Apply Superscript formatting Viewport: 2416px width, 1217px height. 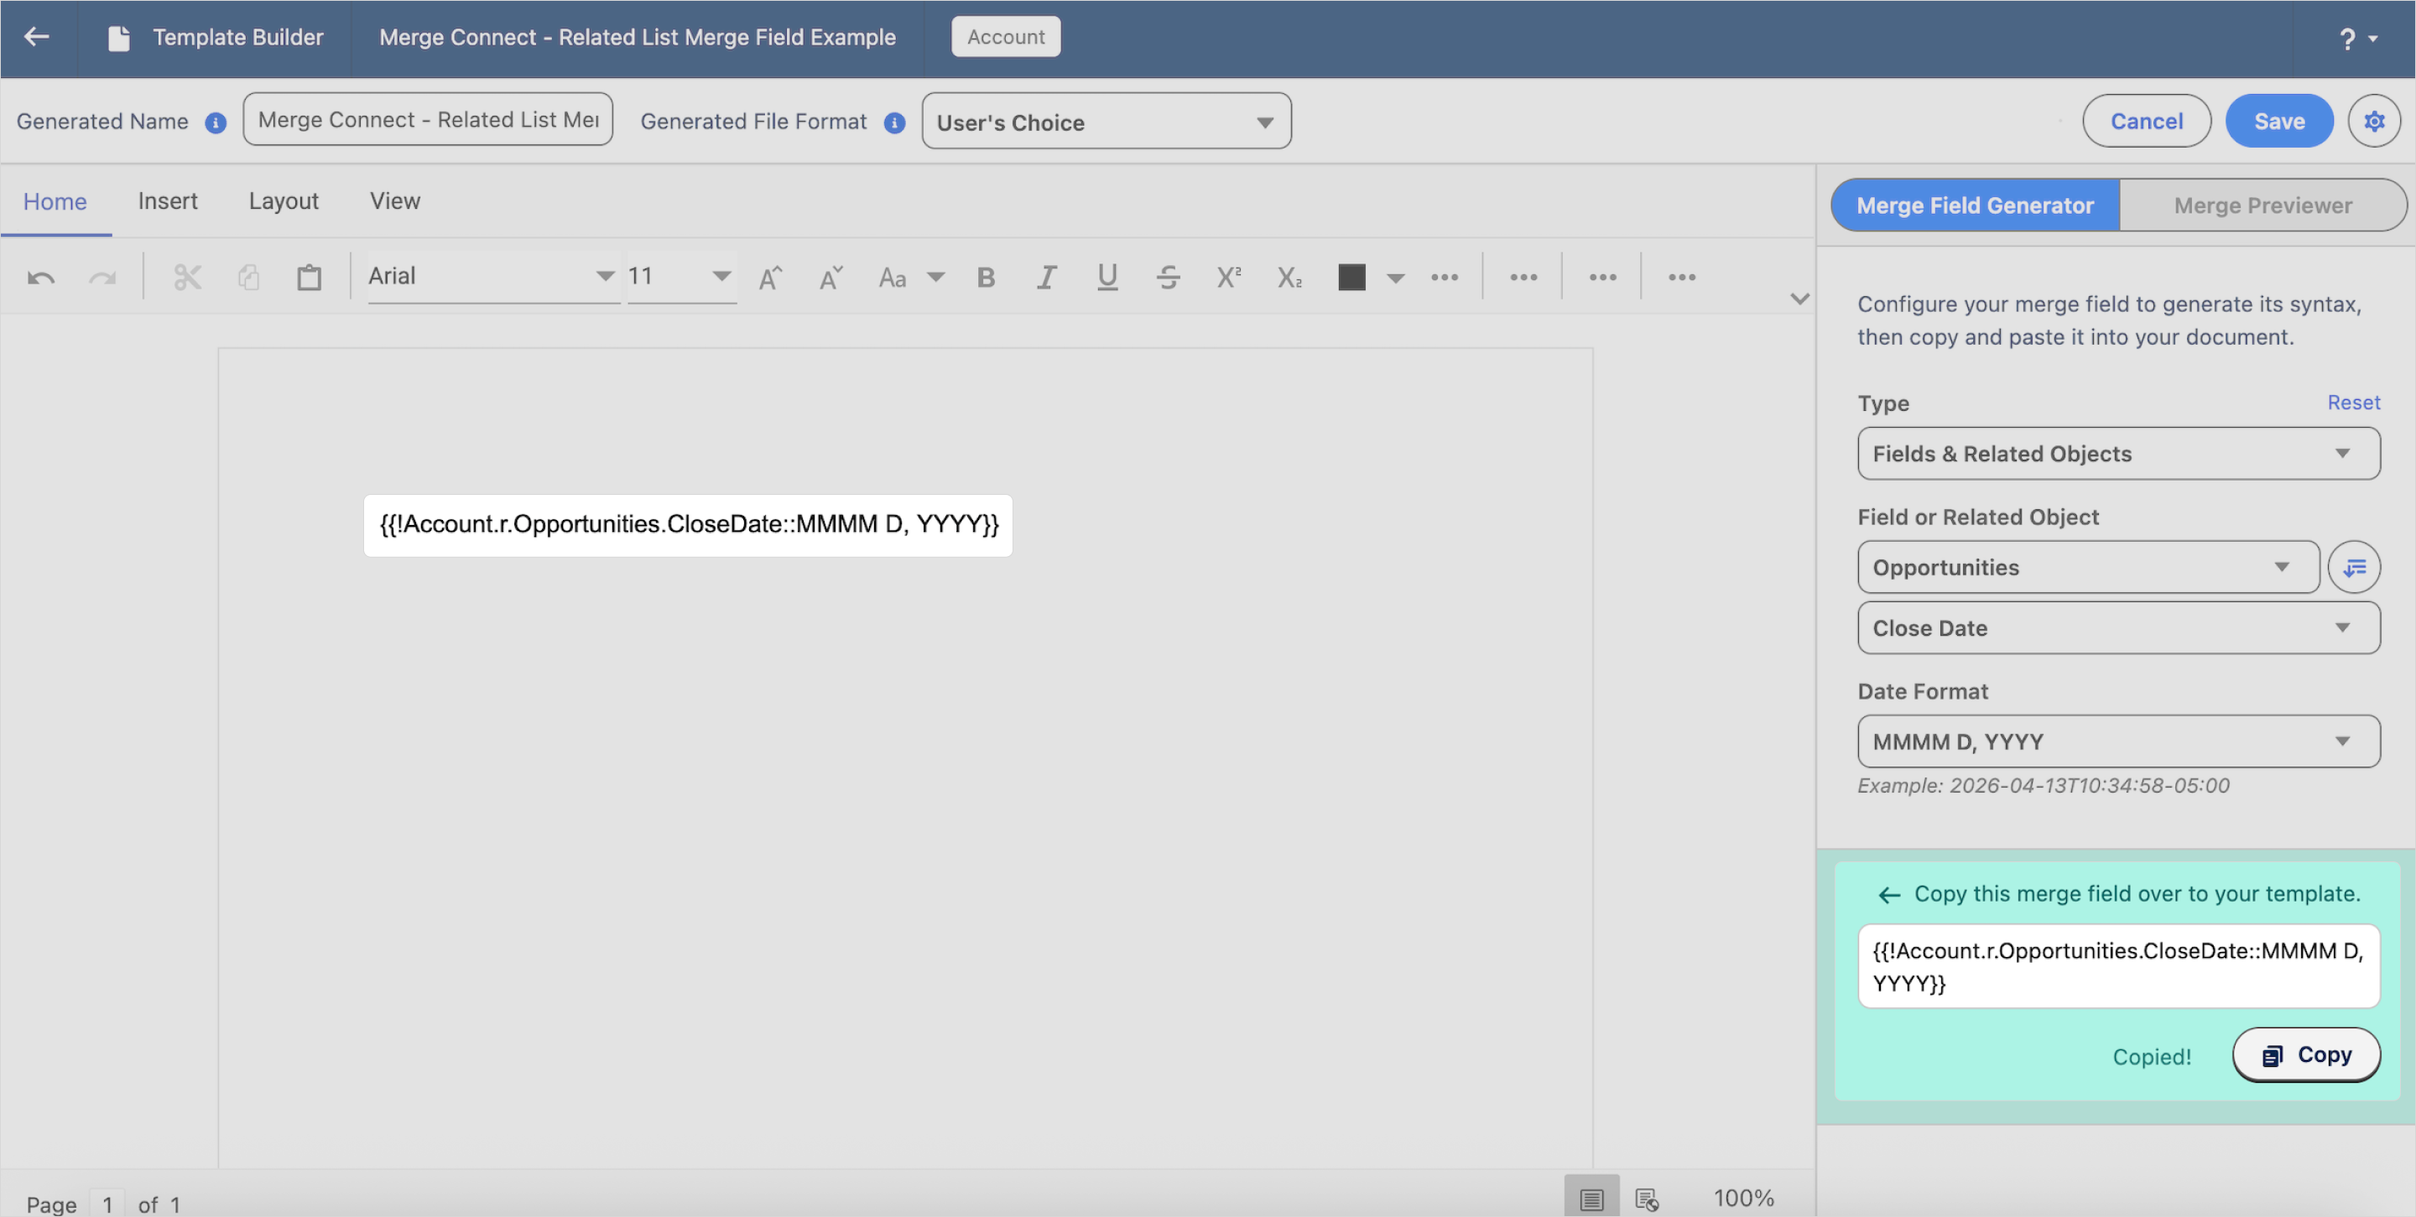1229,278
